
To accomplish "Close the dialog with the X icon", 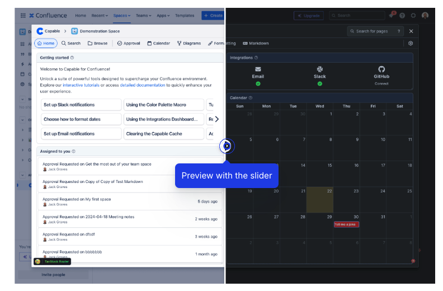I will (x=411, y=31).
